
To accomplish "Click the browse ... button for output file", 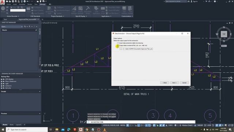I will pos(121,49).
